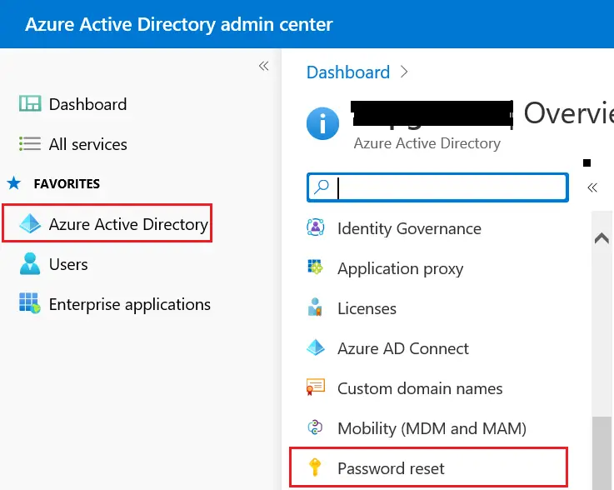Click the Azure Active Directory admin center title
This screenshot has width=614, height=490.
(x=179, y=24)
